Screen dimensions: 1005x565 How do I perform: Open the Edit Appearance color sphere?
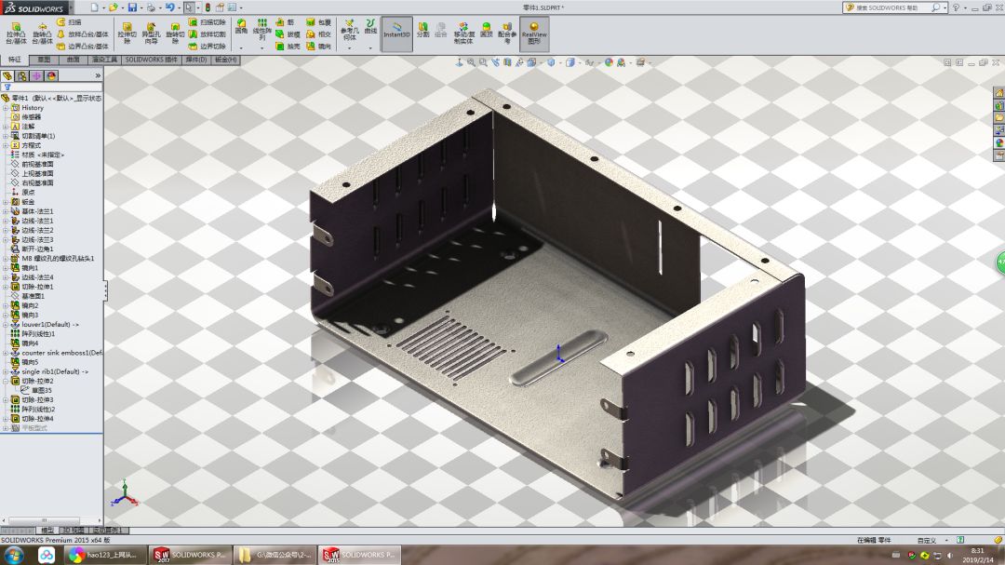[x=608, y=63]
